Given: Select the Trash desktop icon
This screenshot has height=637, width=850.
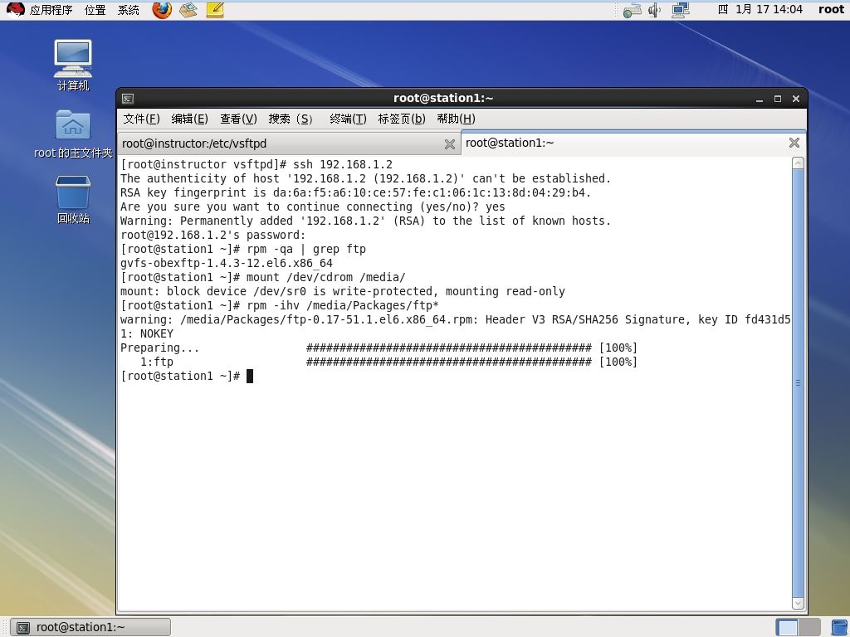Looking at the screenshot, I should tap(73, 199).
